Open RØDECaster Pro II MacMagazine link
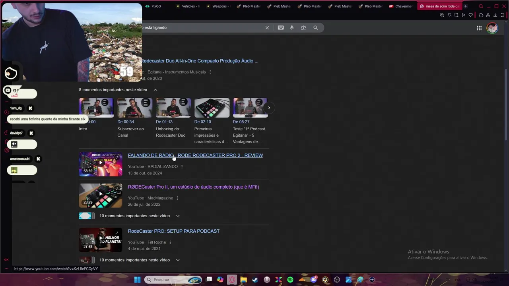509x286 pixels. tap(193, 187)
